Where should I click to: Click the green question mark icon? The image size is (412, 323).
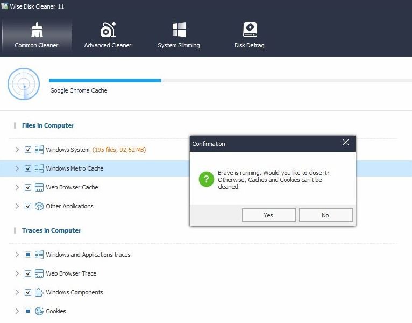pyautogui.click(x=207, y=179)
